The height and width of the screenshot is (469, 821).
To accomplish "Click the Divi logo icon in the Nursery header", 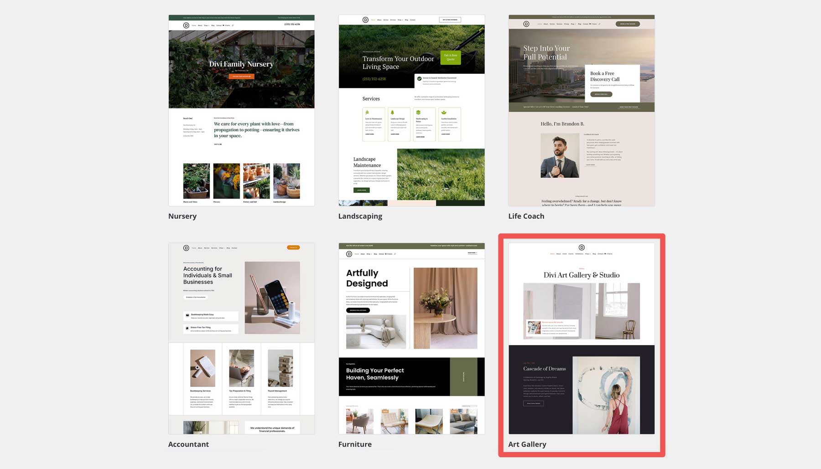I will (186, 25).
